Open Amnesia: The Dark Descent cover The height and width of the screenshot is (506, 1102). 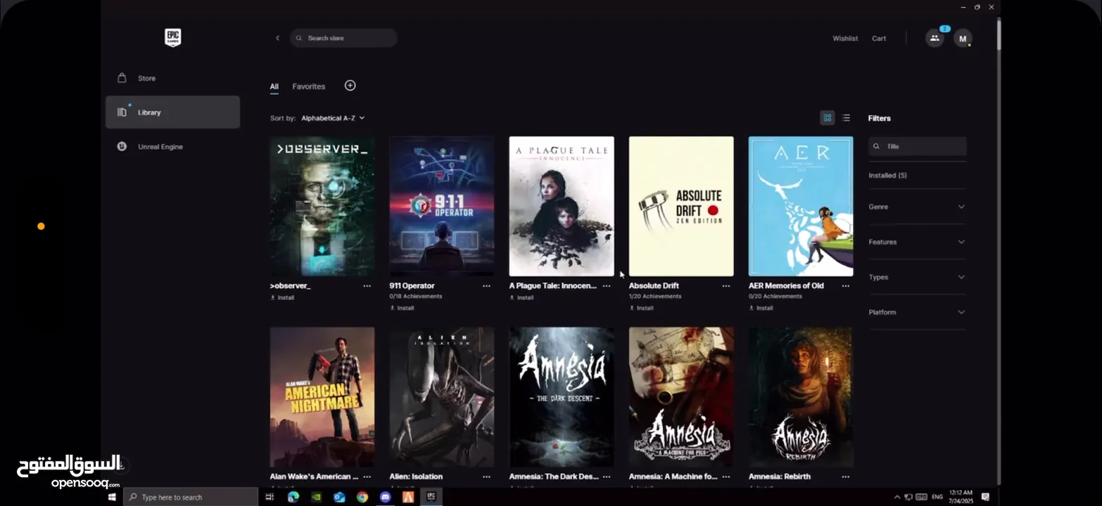click(562, 396)
